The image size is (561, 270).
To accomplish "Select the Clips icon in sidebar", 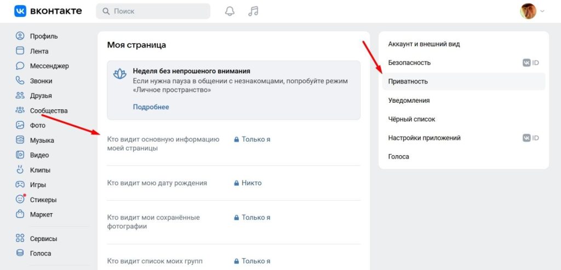I will (20, 170).
